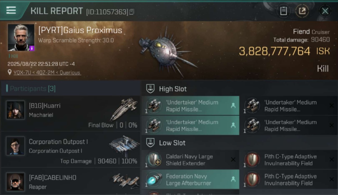
Task: Open the hamburger menu icon
Action: pos(11,10)
